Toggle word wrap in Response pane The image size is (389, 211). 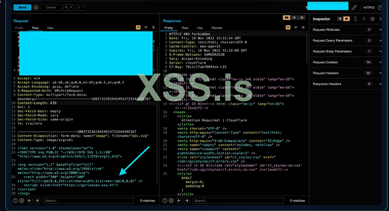click(x=288, y=27)
